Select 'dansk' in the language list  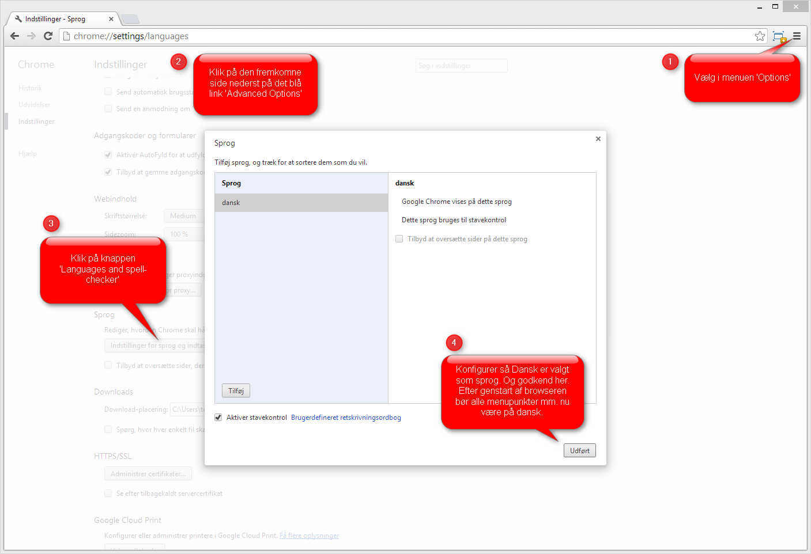click(301, 203)
